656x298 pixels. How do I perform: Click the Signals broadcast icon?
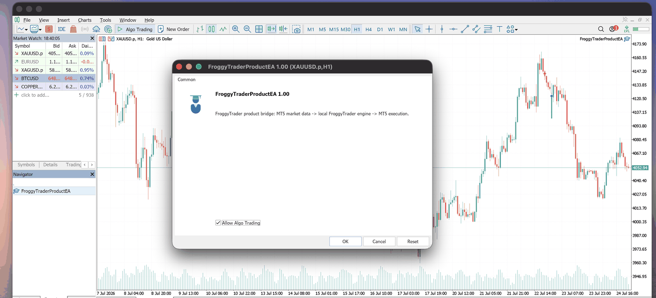(85, 29)
